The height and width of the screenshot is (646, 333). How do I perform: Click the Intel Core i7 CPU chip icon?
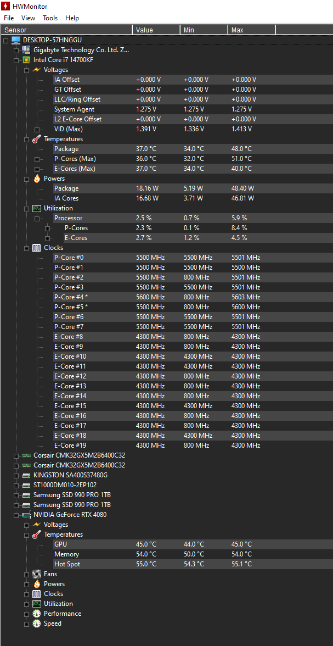tap(26, 60)
